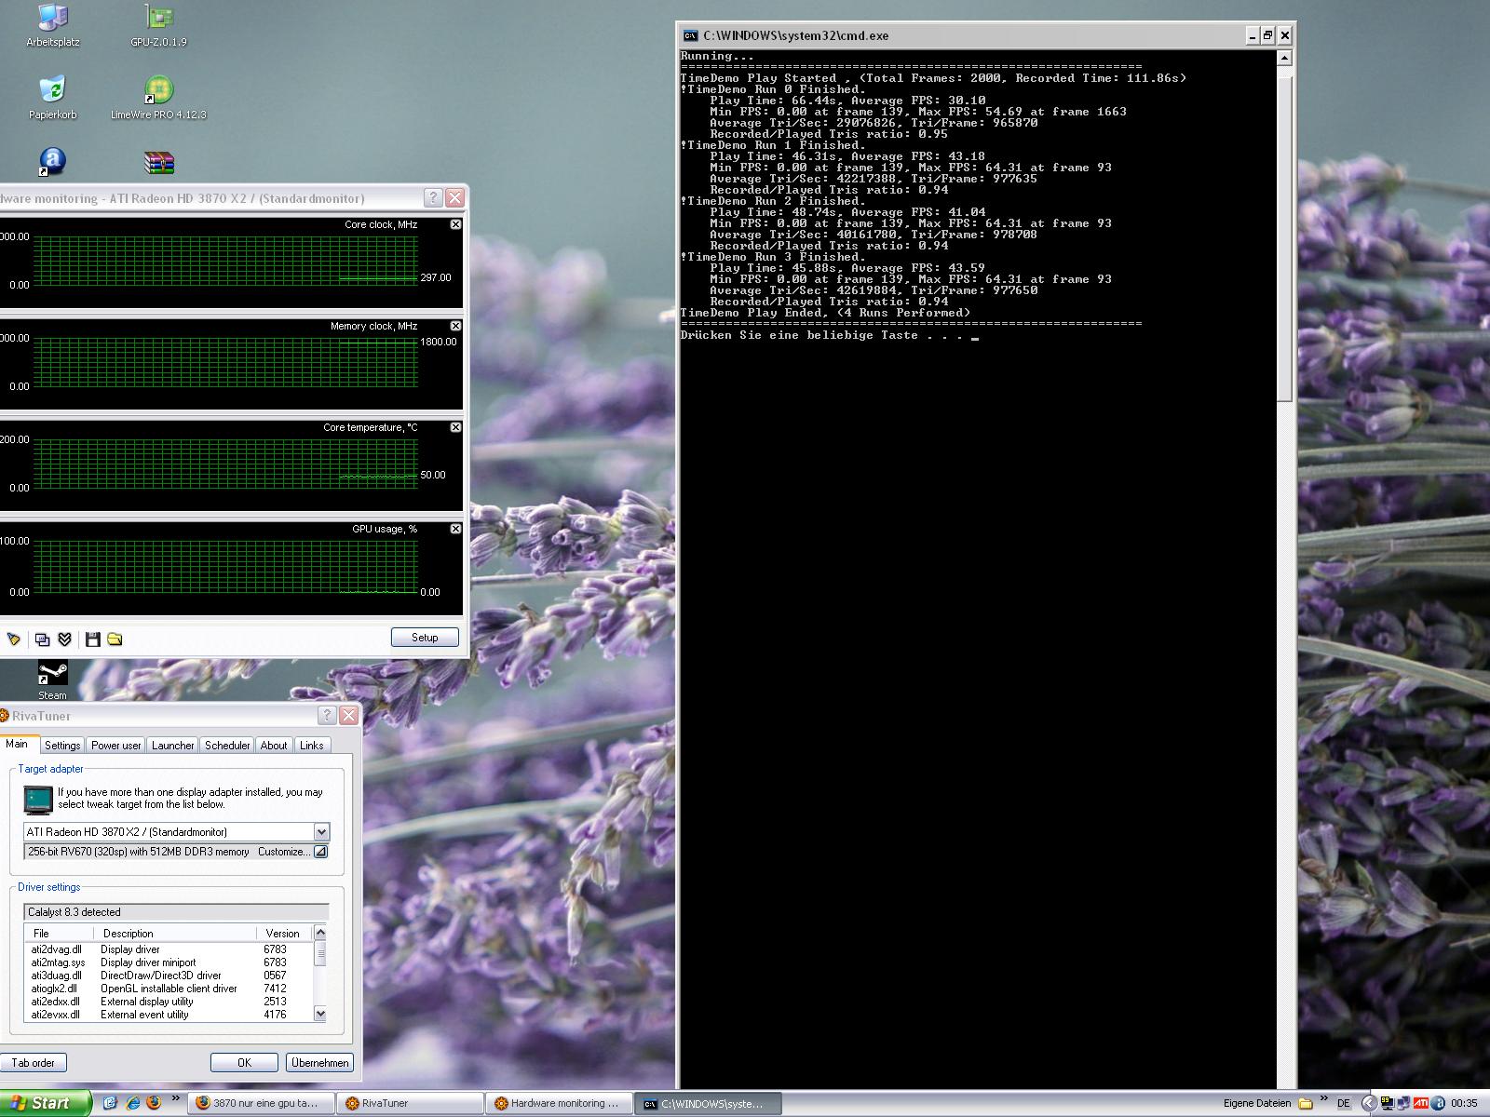Click the Customize expand arrow icon

[x=320, y=852]
